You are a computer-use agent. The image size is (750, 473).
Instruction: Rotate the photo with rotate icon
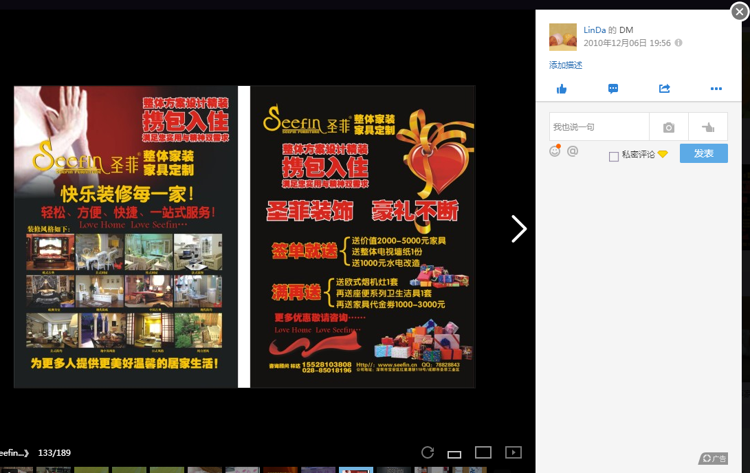tap(428, 452)
